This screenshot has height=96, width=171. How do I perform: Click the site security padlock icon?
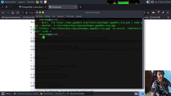26,13
